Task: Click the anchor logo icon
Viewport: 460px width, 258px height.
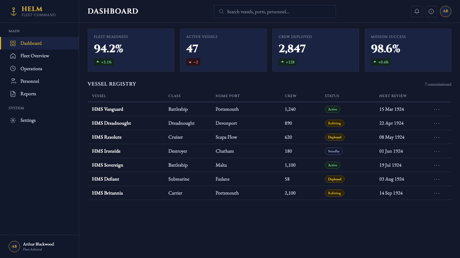Action: [14, 11]
